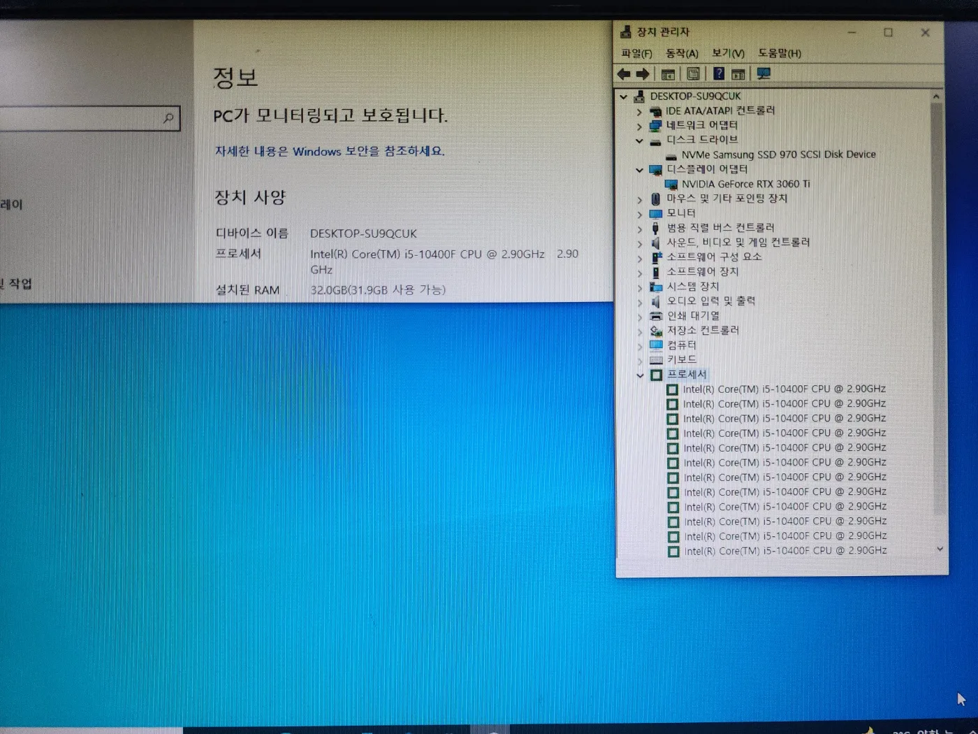Click the Settings search input field
Image resolution: width=978 pixels, height=734 pixels.
(x=89, y=118)
